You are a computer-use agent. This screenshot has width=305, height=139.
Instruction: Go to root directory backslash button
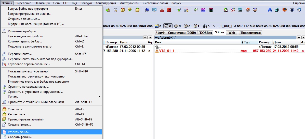214,26
